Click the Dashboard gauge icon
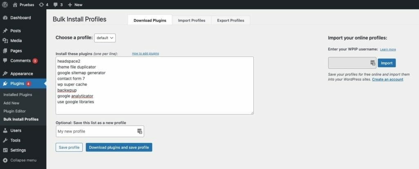419x169 pixels. [5, 18]
